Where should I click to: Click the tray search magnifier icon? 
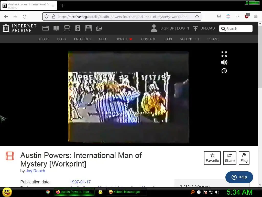pyautogui.click(x=193, y=192)
